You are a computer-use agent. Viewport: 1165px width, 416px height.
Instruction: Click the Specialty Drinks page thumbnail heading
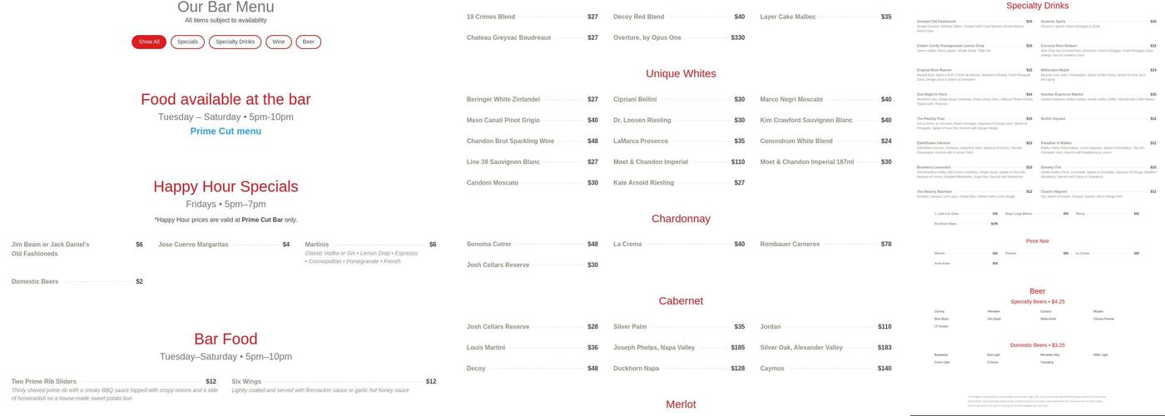pos(1037,6)
